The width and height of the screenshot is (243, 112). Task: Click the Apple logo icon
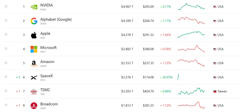tap(34, 35)
